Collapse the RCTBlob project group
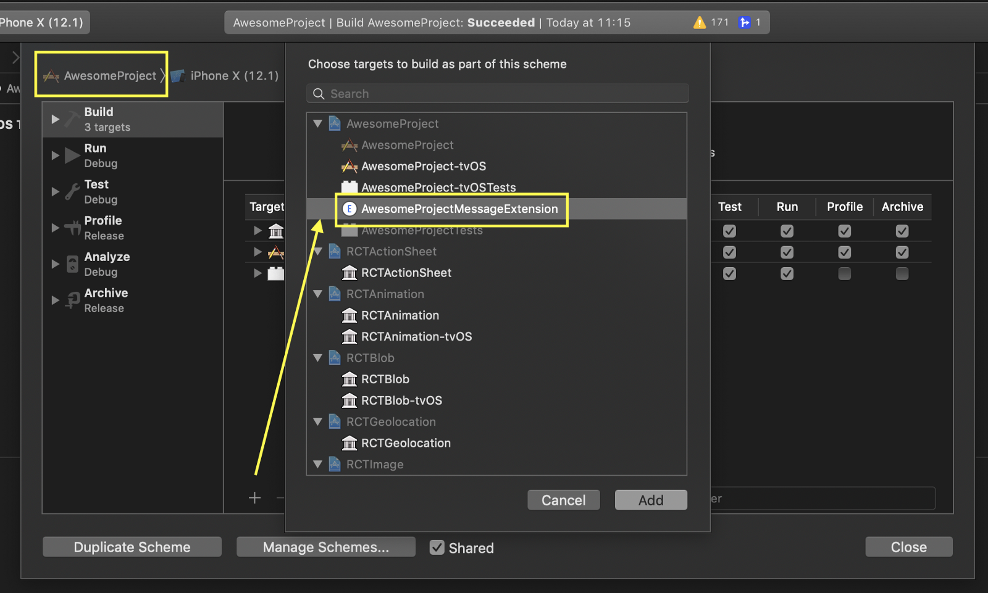Screen dimensions: 988x593 [318, 358]
